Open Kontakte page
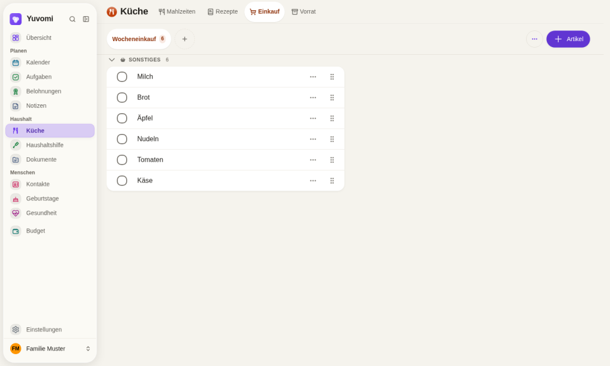 (50, 184)
